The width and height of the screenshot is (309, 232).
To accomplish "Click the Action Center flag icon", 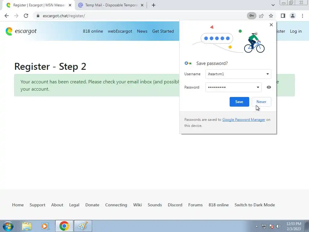I will [271, 226].
